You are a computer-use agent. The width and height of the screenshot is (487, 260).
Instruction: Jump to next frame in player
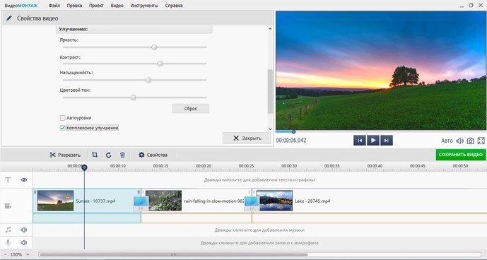(387, 141)
